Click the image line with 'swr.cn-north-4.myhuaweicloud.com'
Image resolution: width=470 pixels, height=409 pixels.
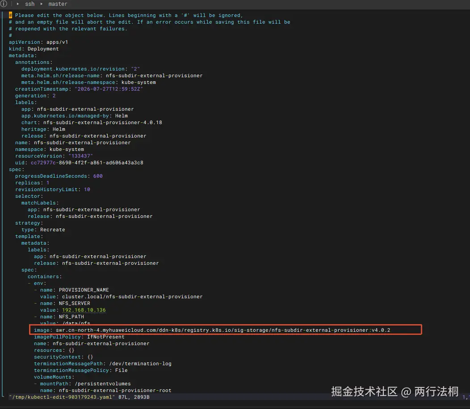coord(212,330)
